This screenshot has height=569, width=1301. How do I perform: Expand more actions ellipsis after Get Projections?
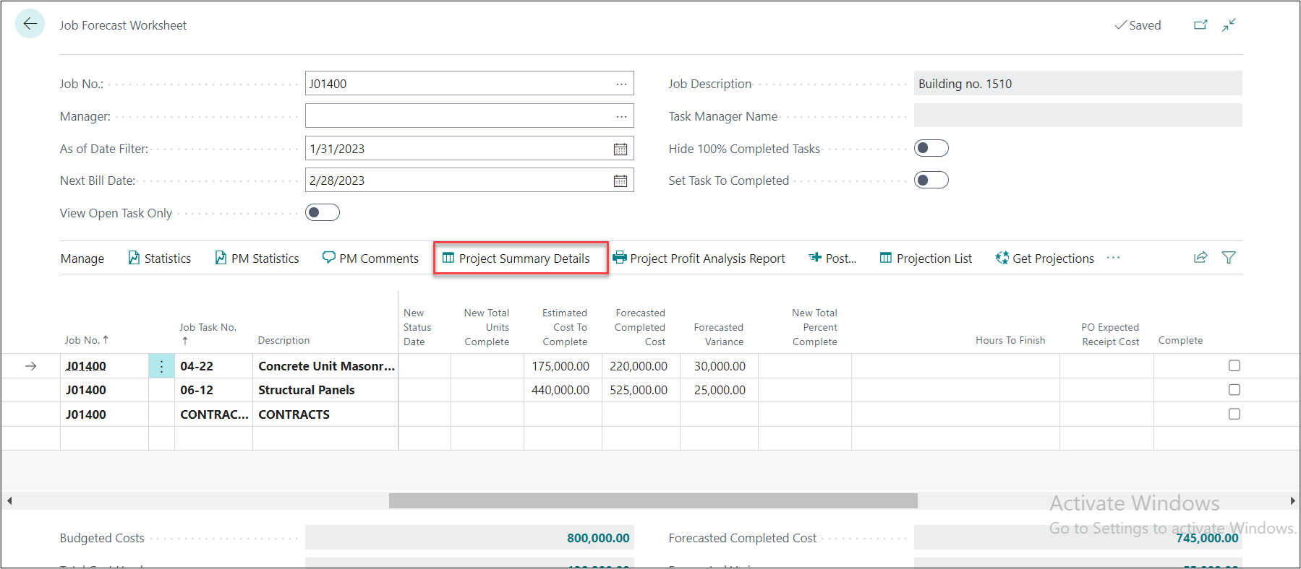click(x=1113, y=258)
